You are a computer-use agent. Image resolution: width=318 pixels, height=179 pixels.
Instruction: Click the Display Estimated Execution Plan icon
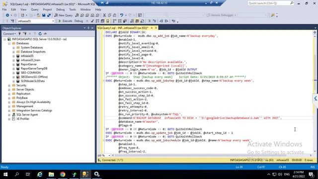[97, 21]
